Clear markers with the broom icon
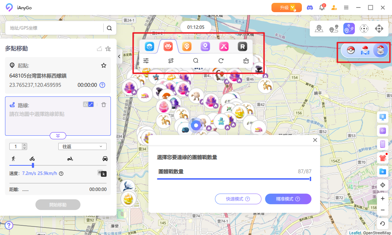The width and height of the screenshot is (392, 235). click(246, 61)
